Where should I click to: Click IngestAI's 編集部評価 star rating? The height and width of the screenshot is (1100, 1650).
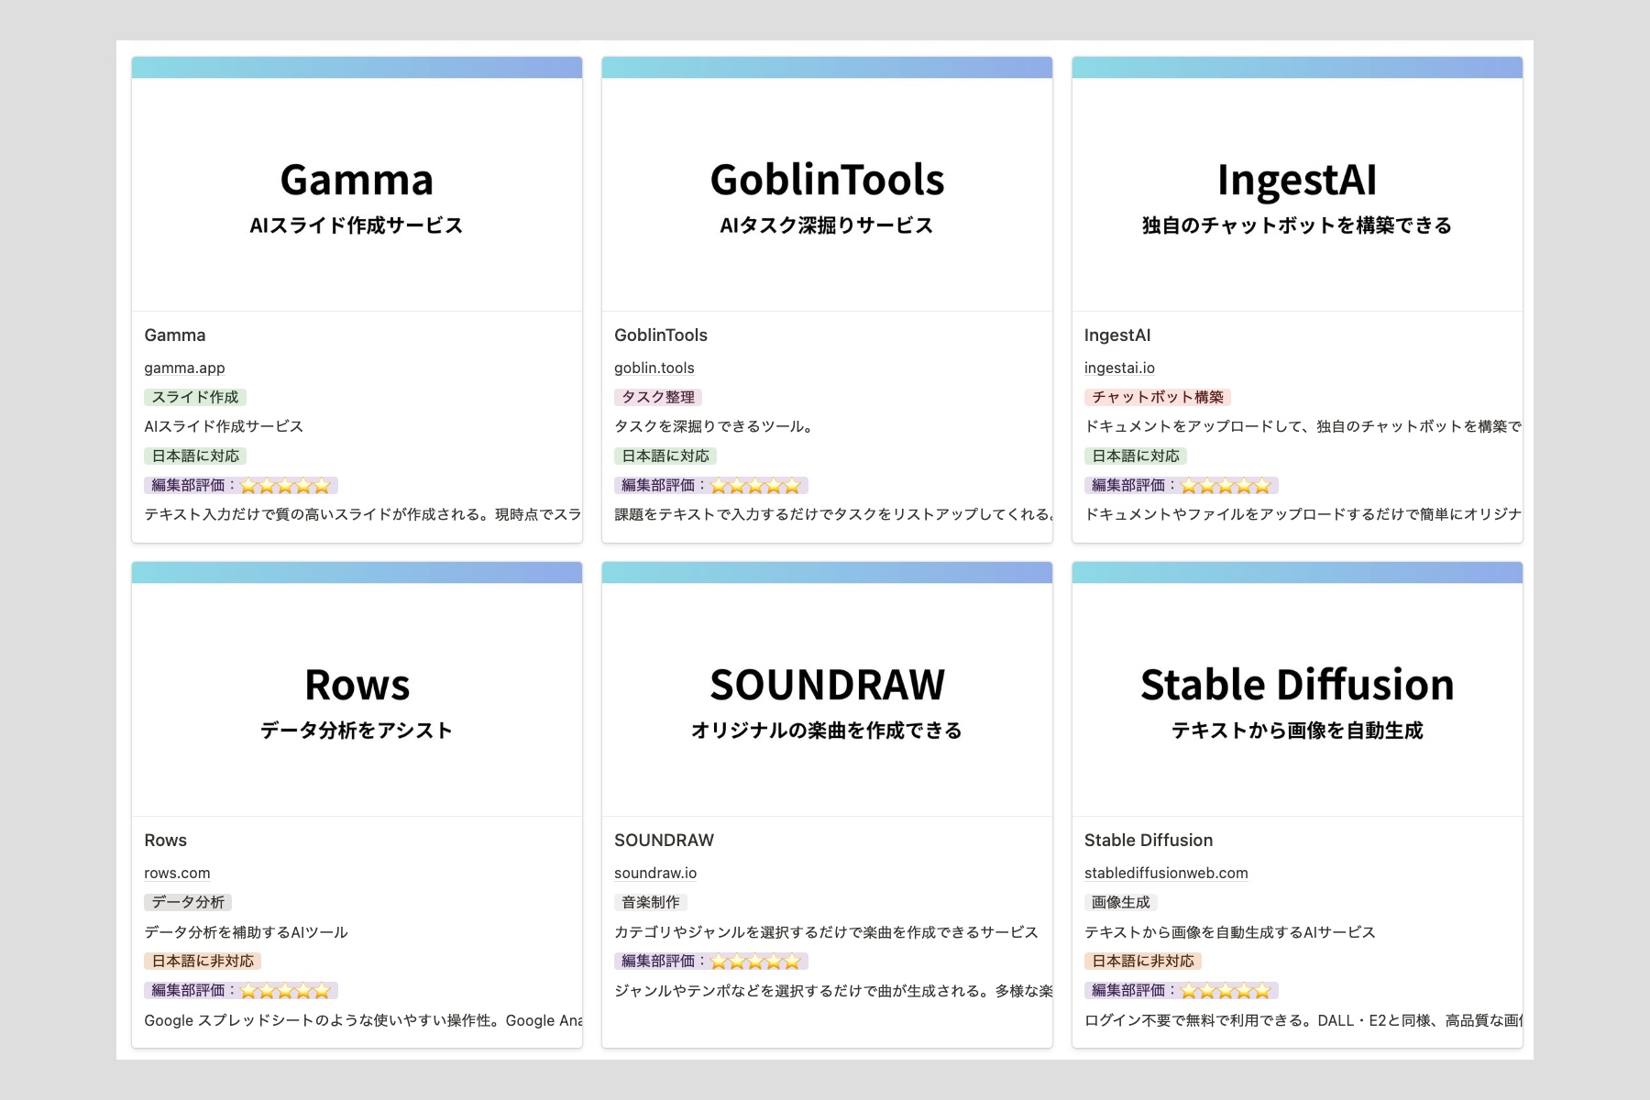1182,485
